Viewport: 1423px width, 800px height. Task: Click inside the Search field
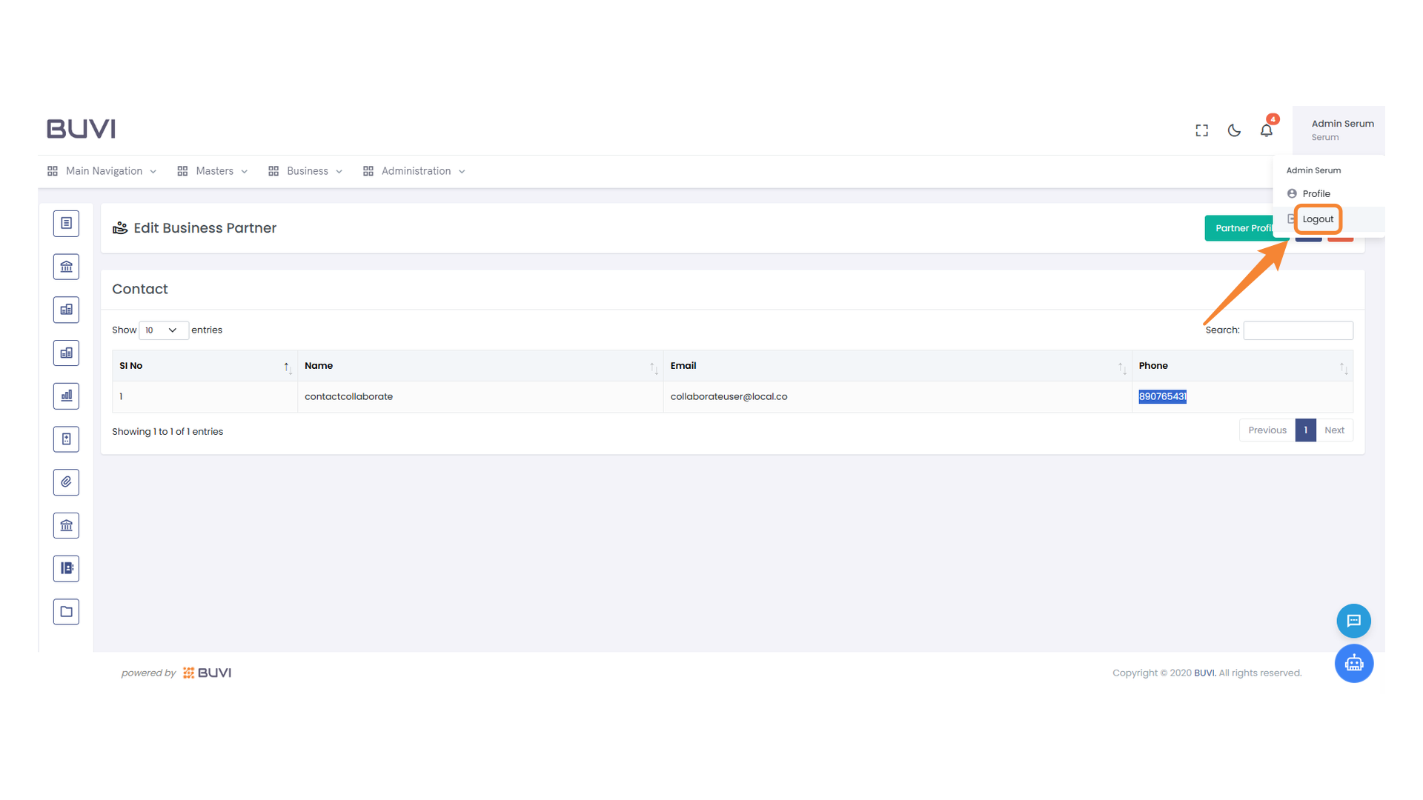(1297, 330)
